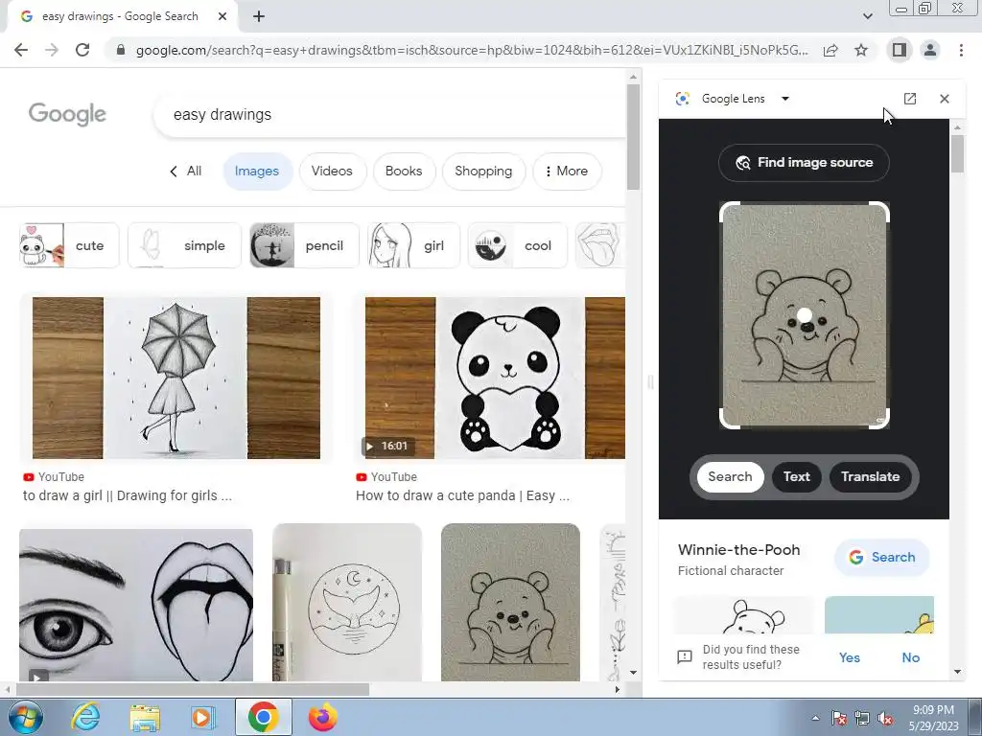Open Google Lens in a new tab
Viewport: 982px width, 736px height.
[x=910, y=99]
